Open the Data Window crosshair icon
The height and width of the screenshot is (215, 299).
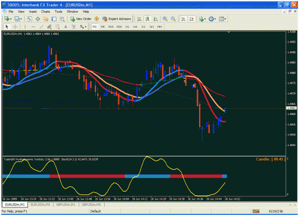38,19
